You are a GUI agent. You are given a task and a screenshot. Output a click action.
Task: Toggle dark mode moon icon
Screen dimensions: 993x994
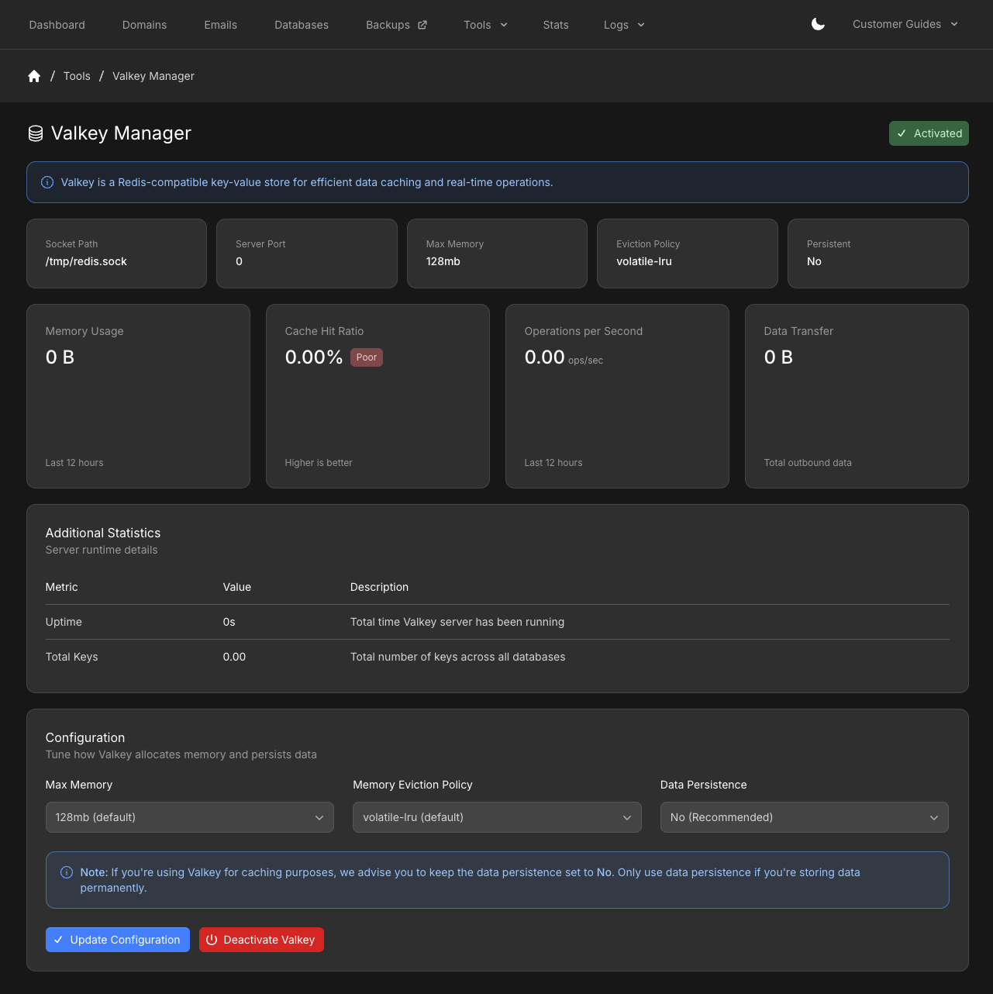[818, 24]
